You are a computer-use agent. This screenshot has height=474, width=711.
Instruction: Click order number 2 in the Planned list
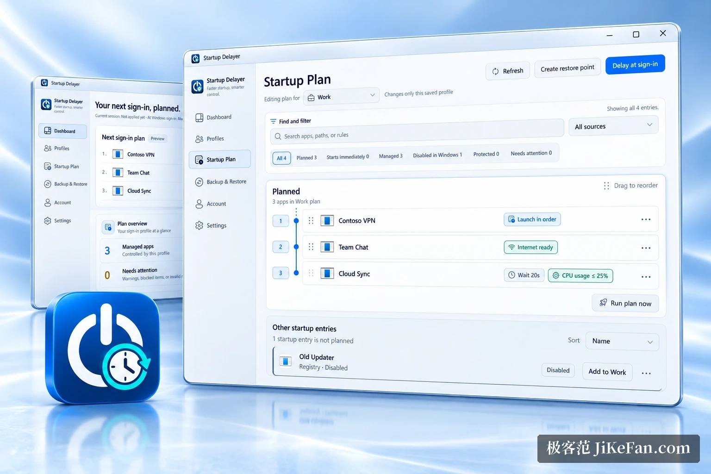coord(281,247)
